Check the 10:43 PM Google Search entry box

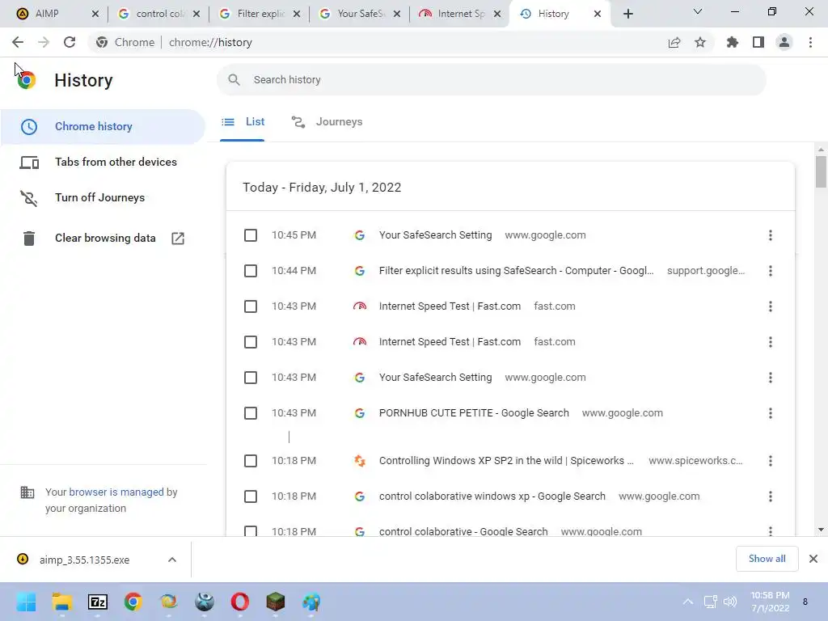click(251, 413)
